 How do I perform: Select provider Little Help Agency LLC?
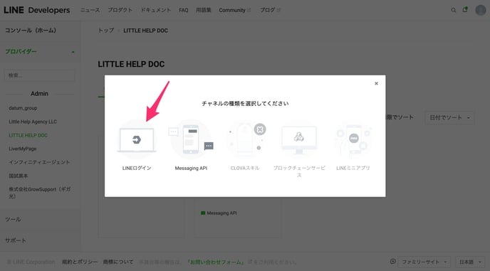click(x=33, y=122)
